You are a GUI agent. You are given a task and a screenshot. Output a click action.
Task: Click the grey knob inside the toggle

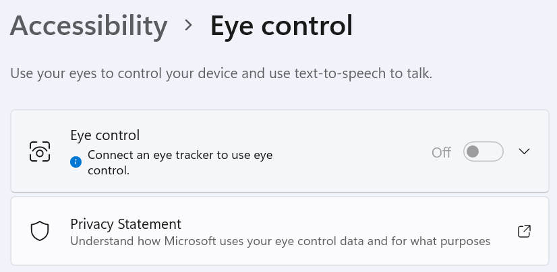coord(473,152)
